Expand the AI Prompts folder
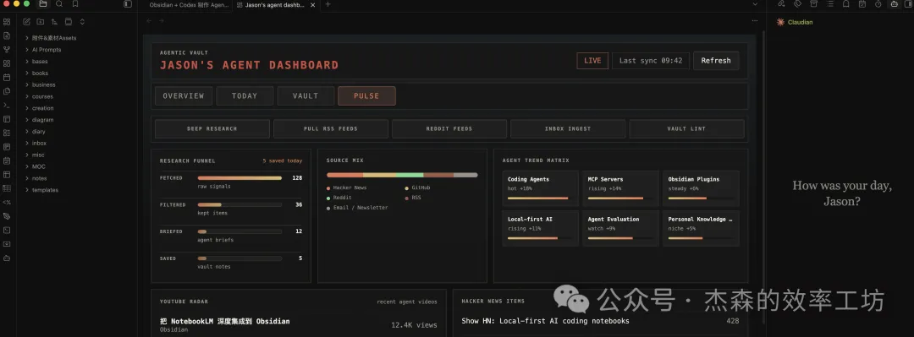The width and height of the screenshot is (914, 337). (47, 50)
